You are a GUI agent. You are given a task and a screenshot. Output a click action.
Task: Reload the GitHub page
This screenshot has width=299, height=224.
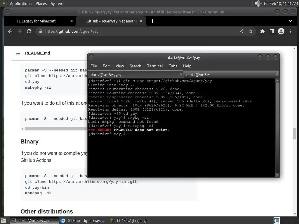coord(29,31)
